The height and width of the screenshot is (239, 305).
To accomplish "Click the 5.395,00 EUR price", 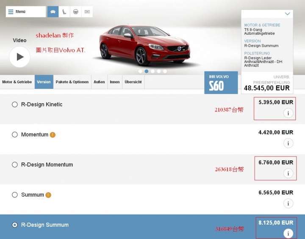I will 276,102.
